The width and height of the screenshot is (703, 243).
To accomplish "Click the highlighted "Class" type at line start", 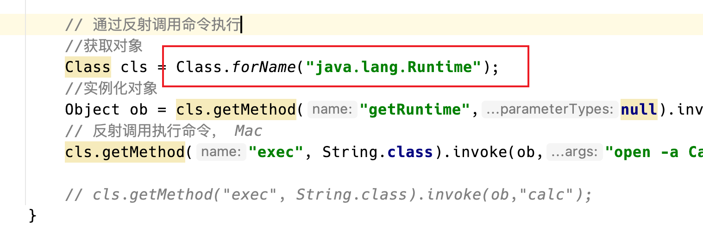I will click(88, 67).
